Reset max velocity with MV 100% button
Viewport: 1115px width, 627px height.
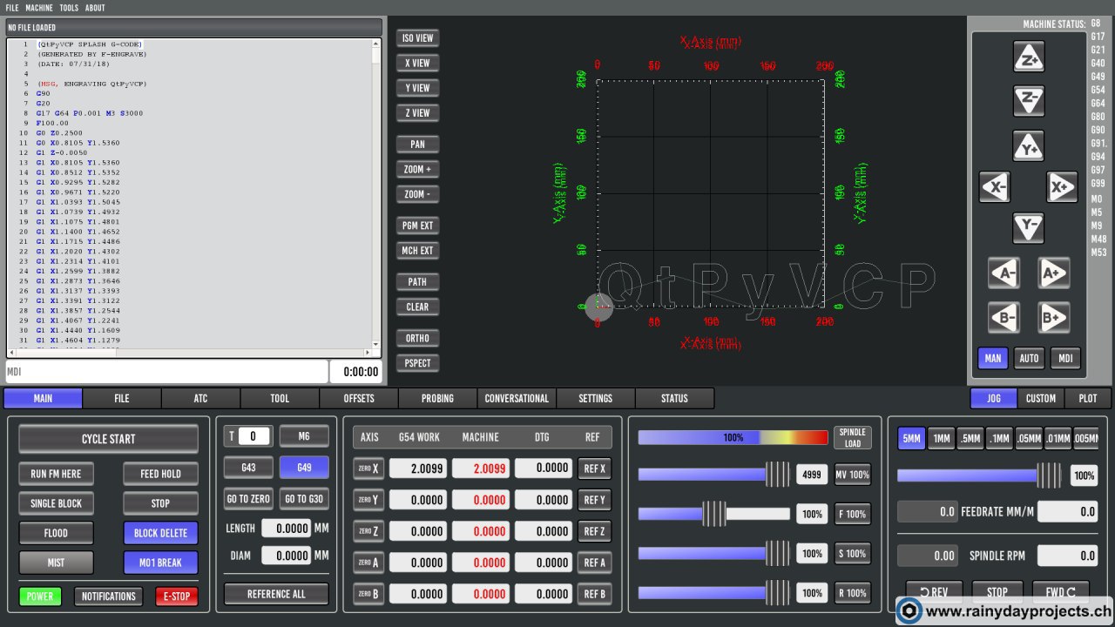tap(853, 475)
